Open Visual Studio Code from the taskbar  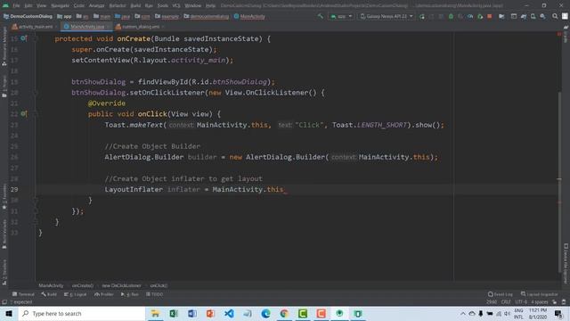(229, 313)
